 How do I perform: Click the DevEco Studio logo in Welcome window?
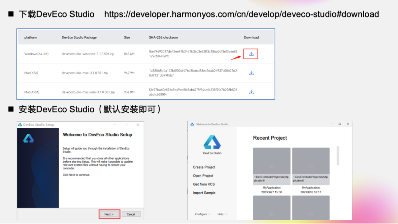[212, 142]
